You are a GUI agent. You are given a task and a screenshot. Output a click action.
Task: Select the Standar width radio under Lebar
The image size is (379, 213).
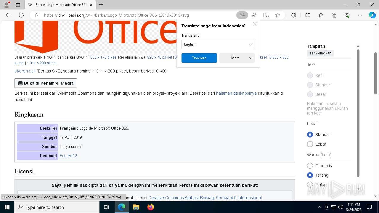pos(310,135)
